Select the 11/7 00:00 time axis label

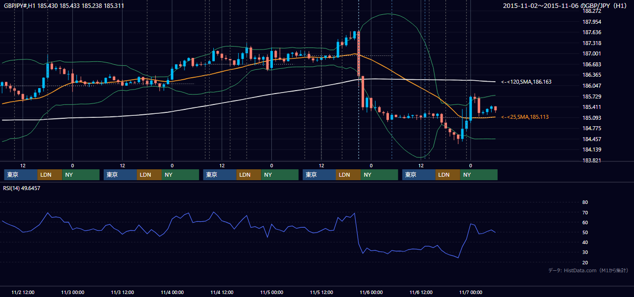pyautogui.click(x=470, y=292)
